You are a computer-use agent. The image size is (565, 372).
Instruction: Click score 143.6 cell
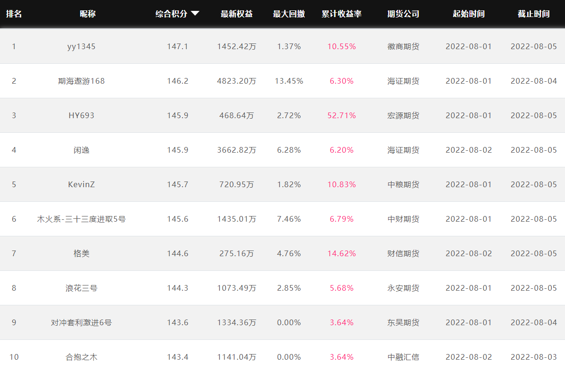click(178, 322)
